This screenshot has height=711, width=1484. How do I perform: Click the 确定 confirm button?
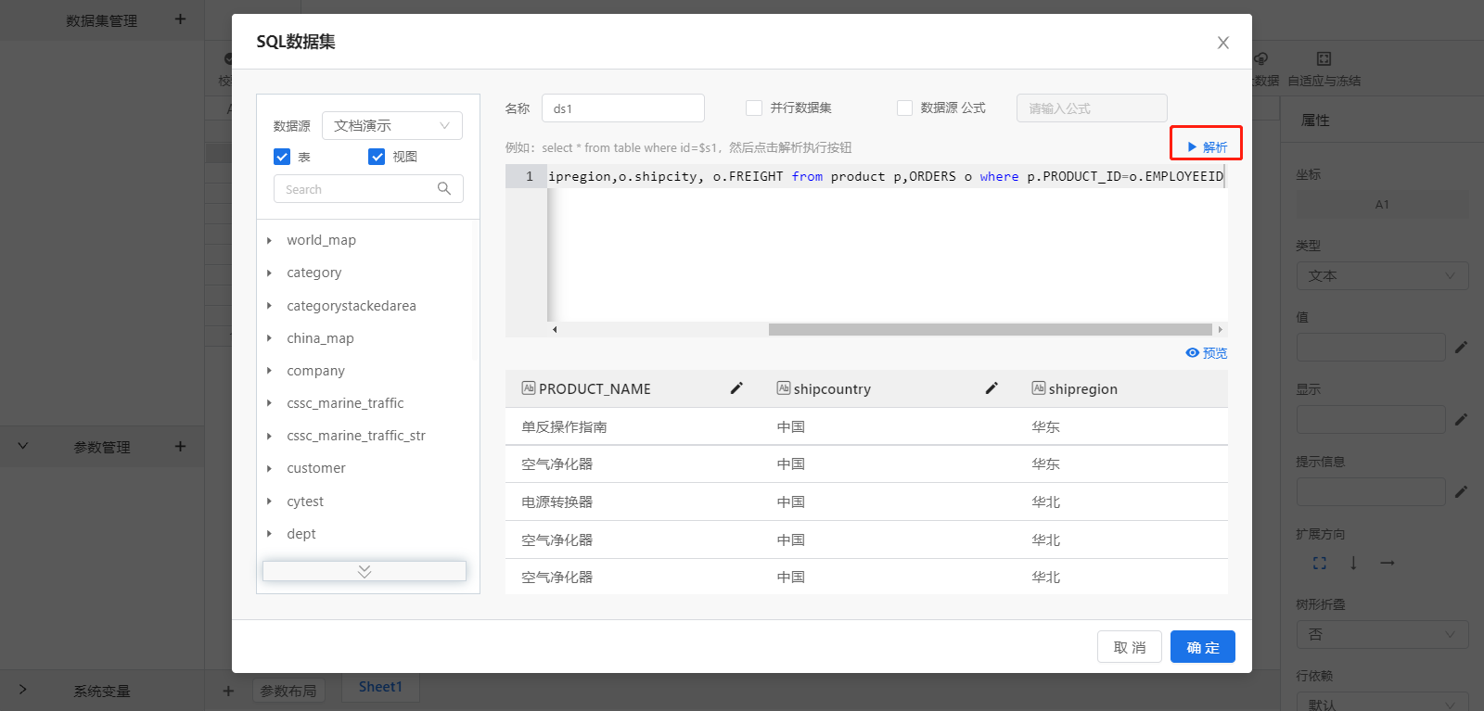[1203, 647]
